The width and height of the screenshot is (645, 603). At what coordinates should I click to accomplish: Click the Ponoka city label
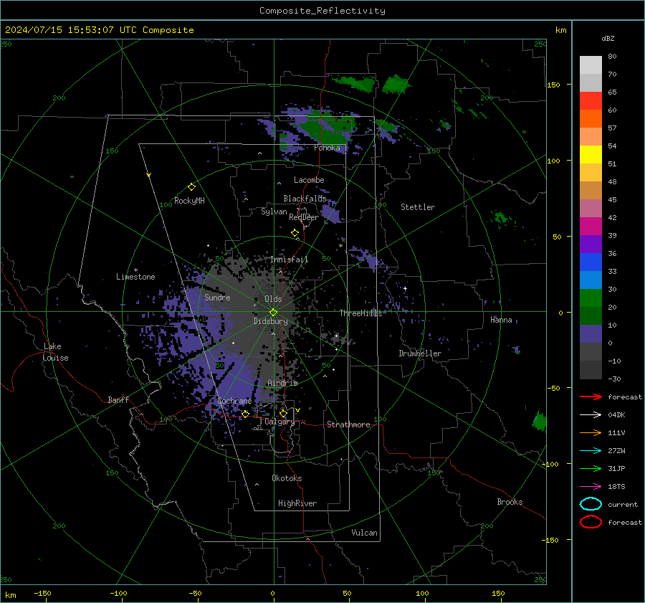pos(327,148)
